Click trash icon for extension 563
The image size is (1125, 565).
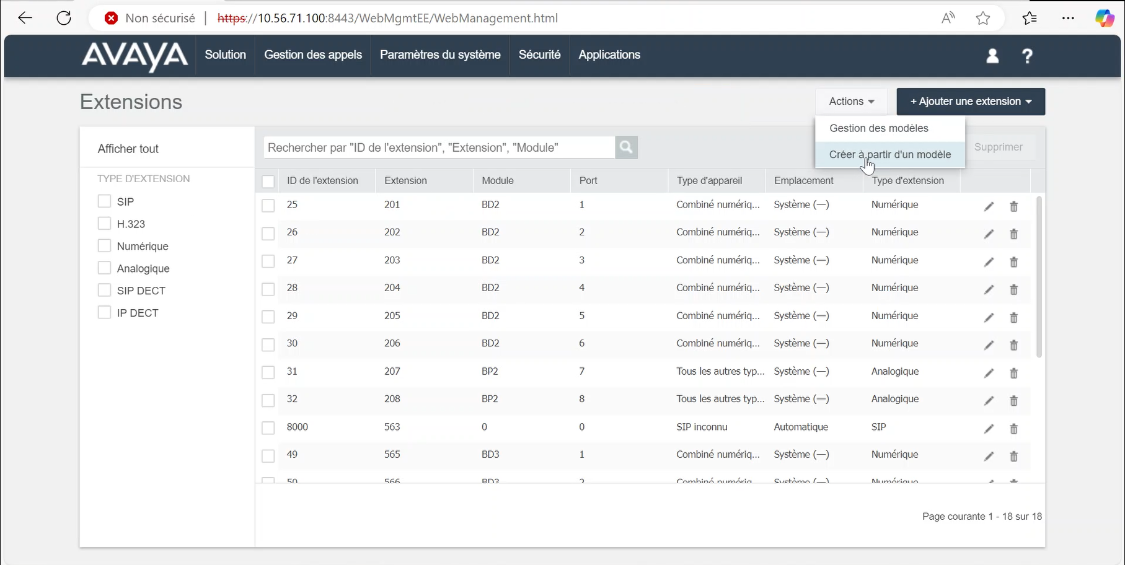click(x=1014, y=429)
